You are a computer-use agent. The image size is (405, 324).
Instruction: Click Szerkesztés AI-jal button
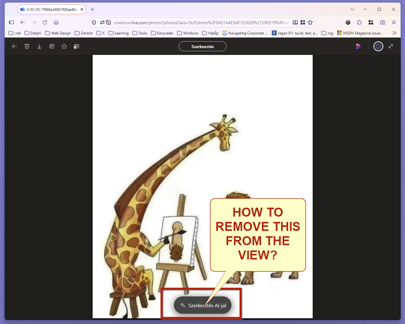[203, 305]
